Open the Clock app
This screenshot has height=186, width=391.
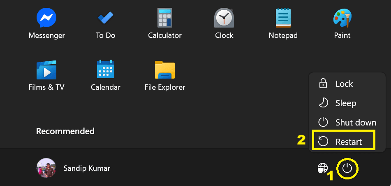(224, 23)
